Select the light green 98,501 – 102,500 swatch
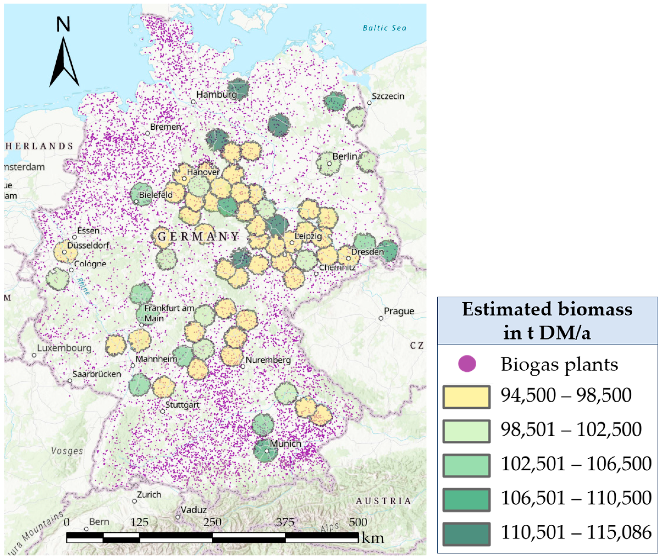Viewport: 662px width, 559px height. tap(466, 431)
